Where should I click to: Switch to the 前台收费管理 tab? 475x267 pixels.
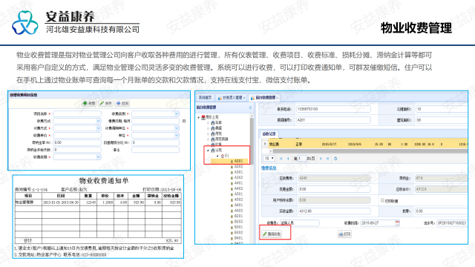tap(264, 97)
